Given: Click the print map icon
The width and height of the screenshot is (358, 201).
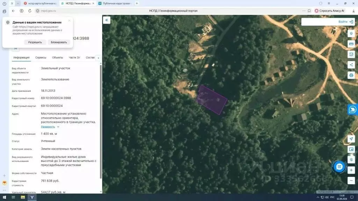Looking at the screenshot, I should (351, 75).
